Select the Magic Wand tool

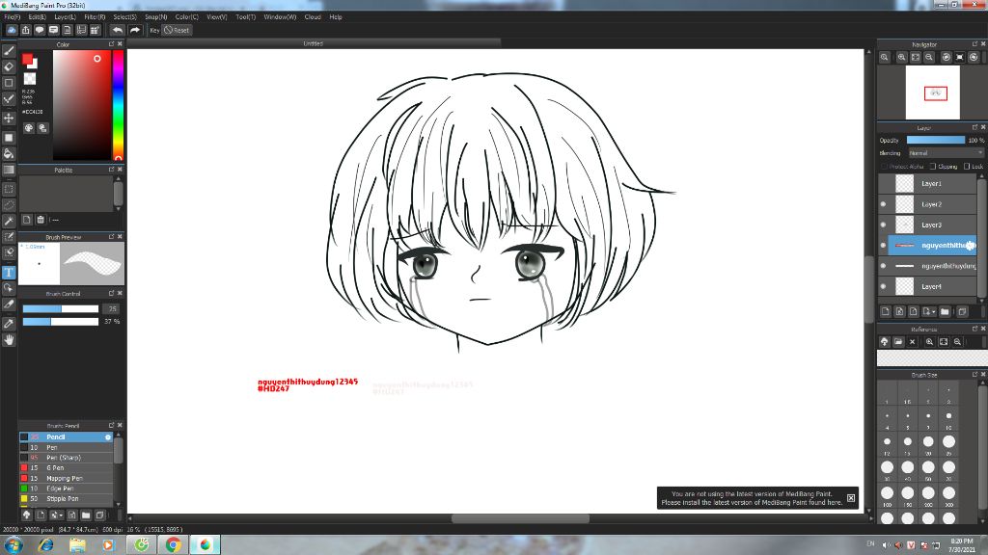coord(9,221)
